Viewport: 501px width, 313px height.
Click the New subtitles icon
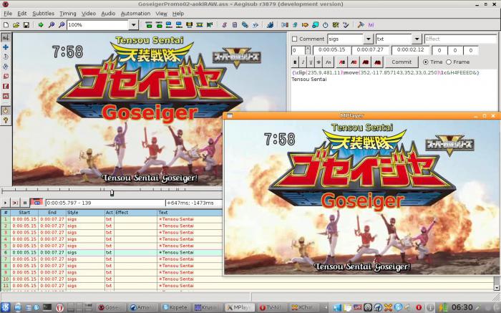[x=6, y=24]
